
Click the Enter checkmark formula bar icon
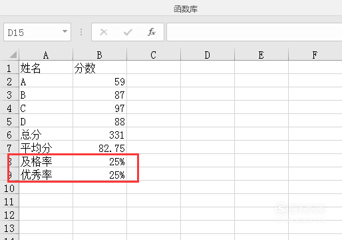pos(128,32)
